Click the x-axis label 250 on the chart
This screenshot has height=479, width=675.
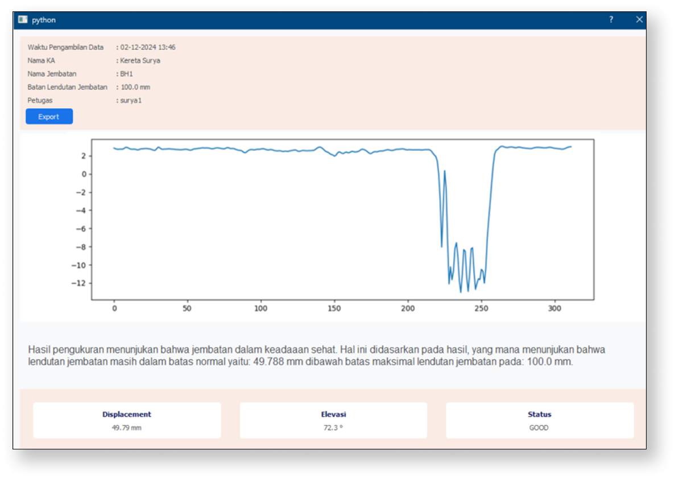[x=481, y=308]
